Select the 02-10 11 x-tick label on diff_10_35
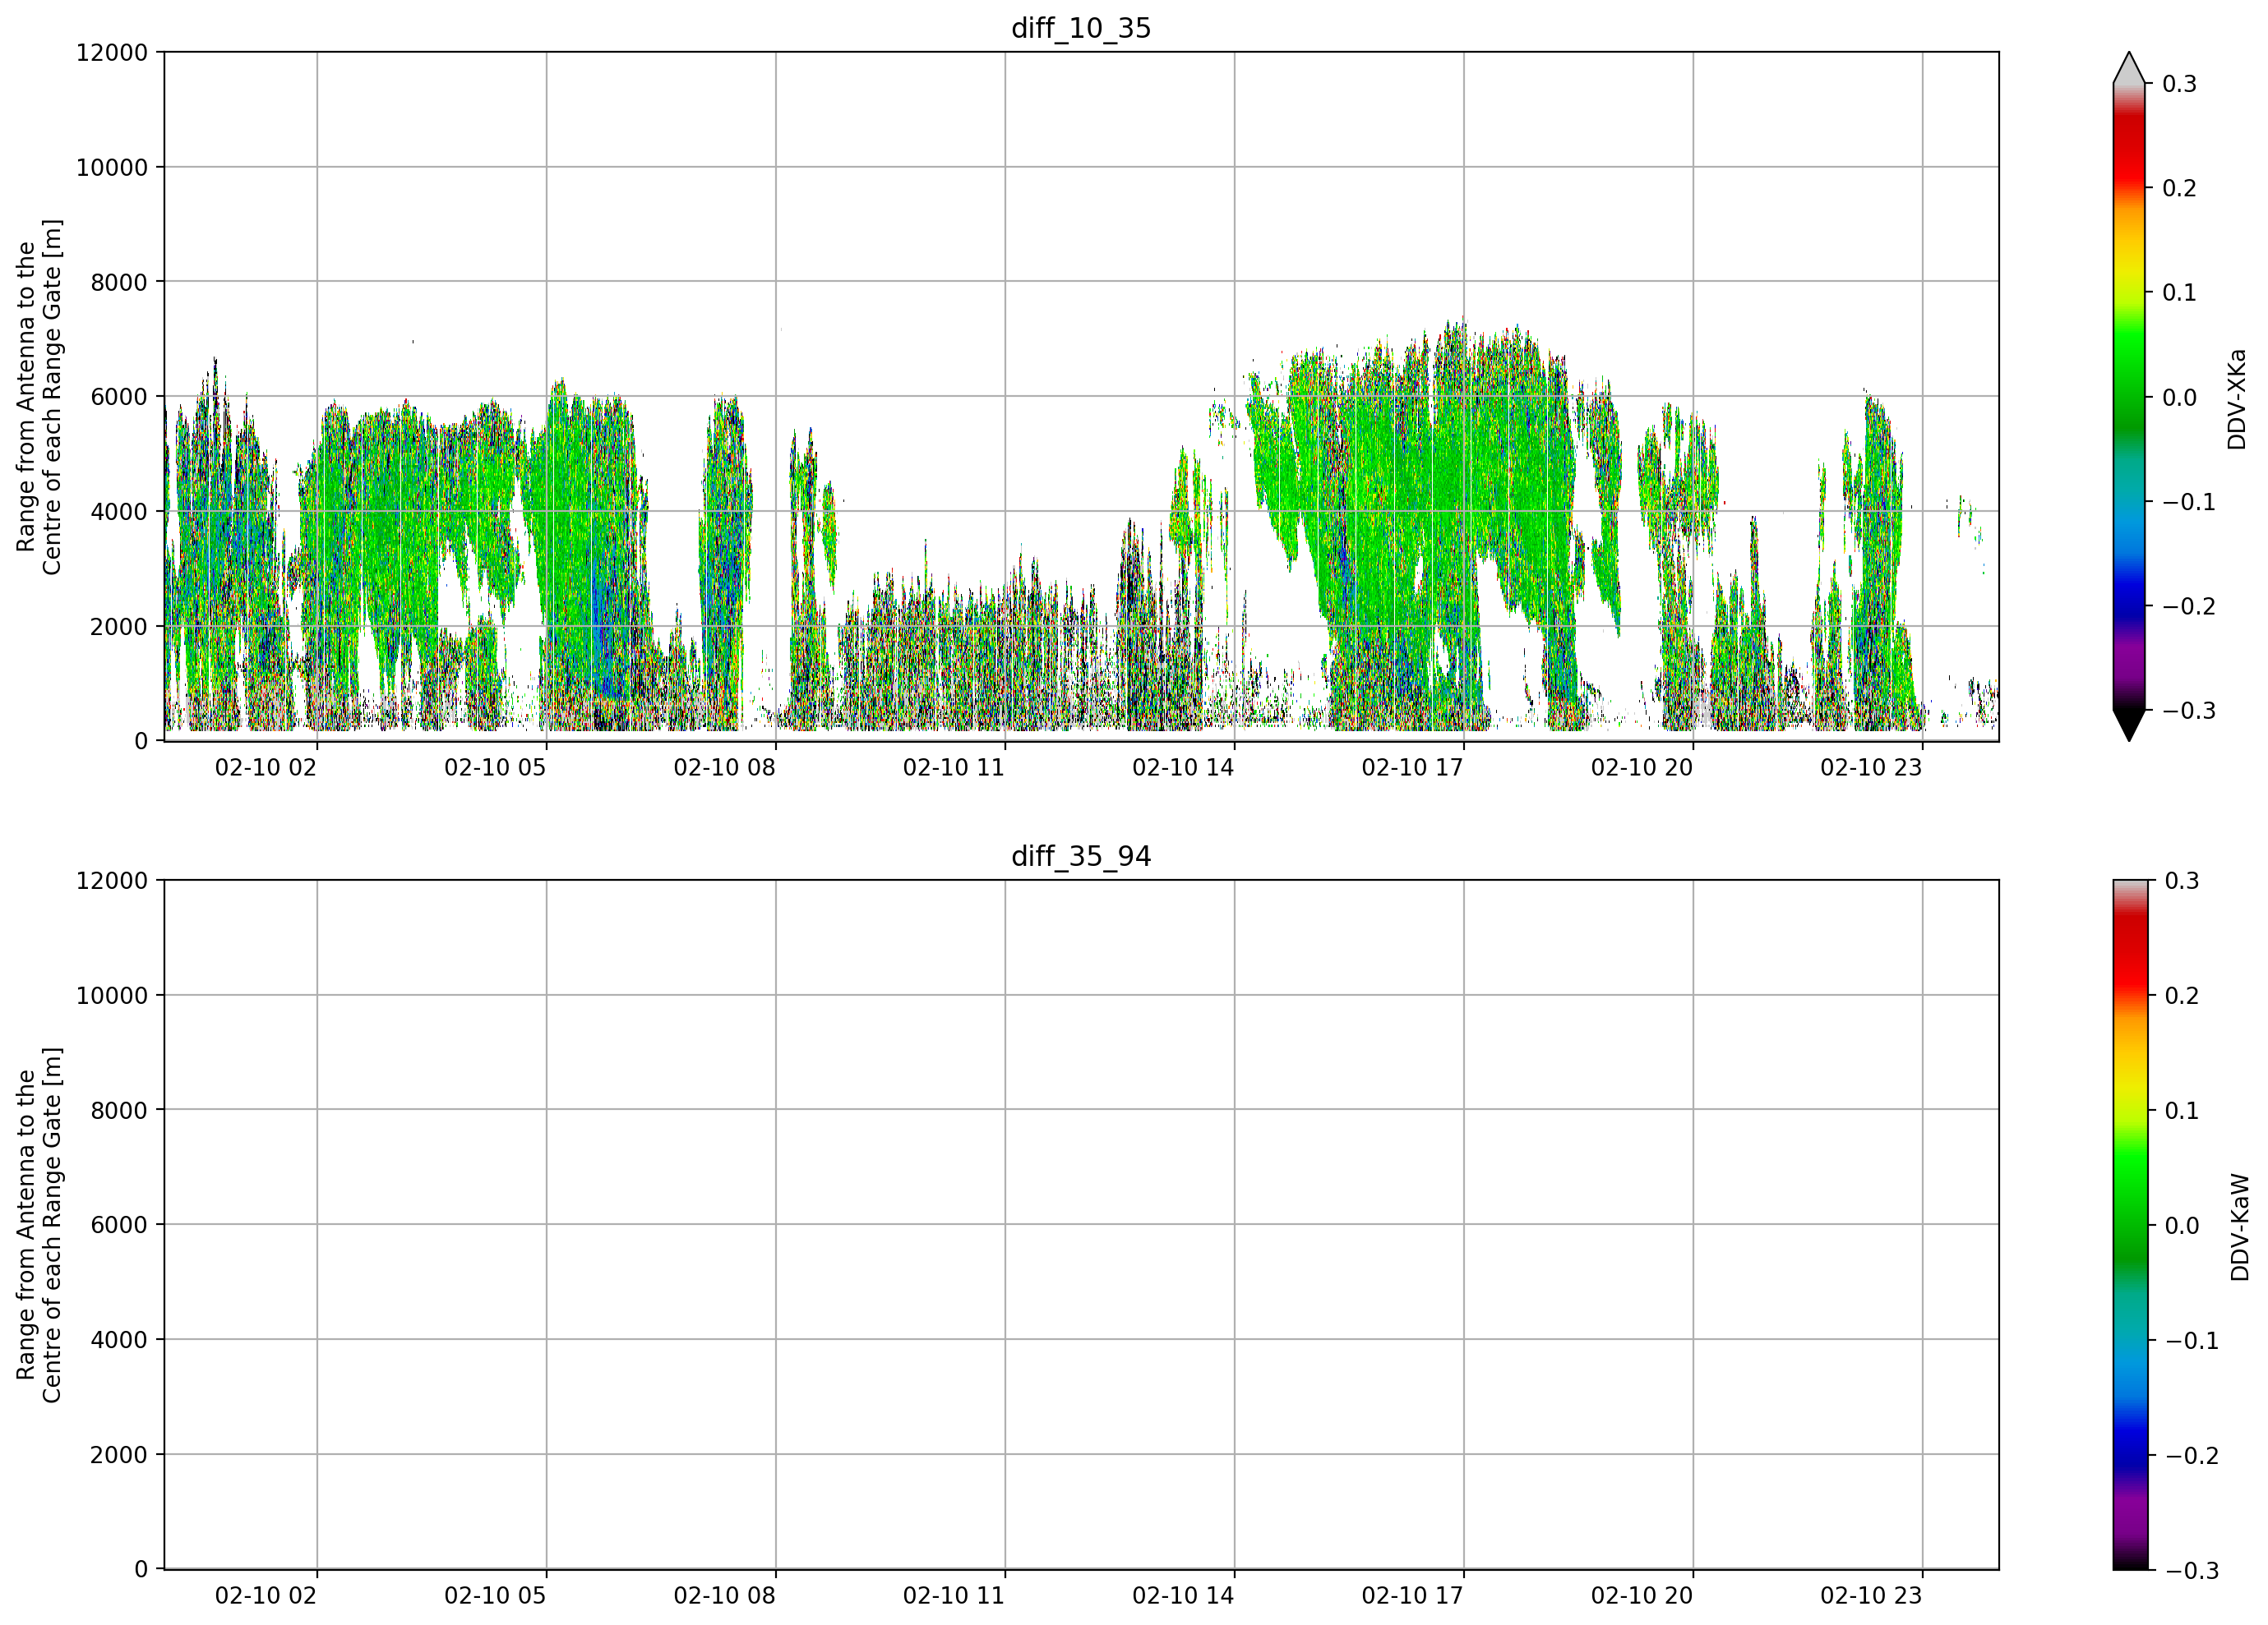The height and width of the screenshot is (1625, 2268). (x=954, y=767)
